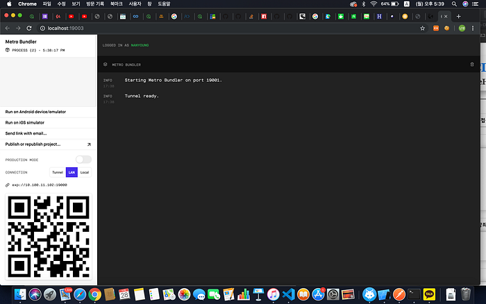This screenshot has width=486, height=304.
Task: Go back in Chrome
Action: [8, 28]
